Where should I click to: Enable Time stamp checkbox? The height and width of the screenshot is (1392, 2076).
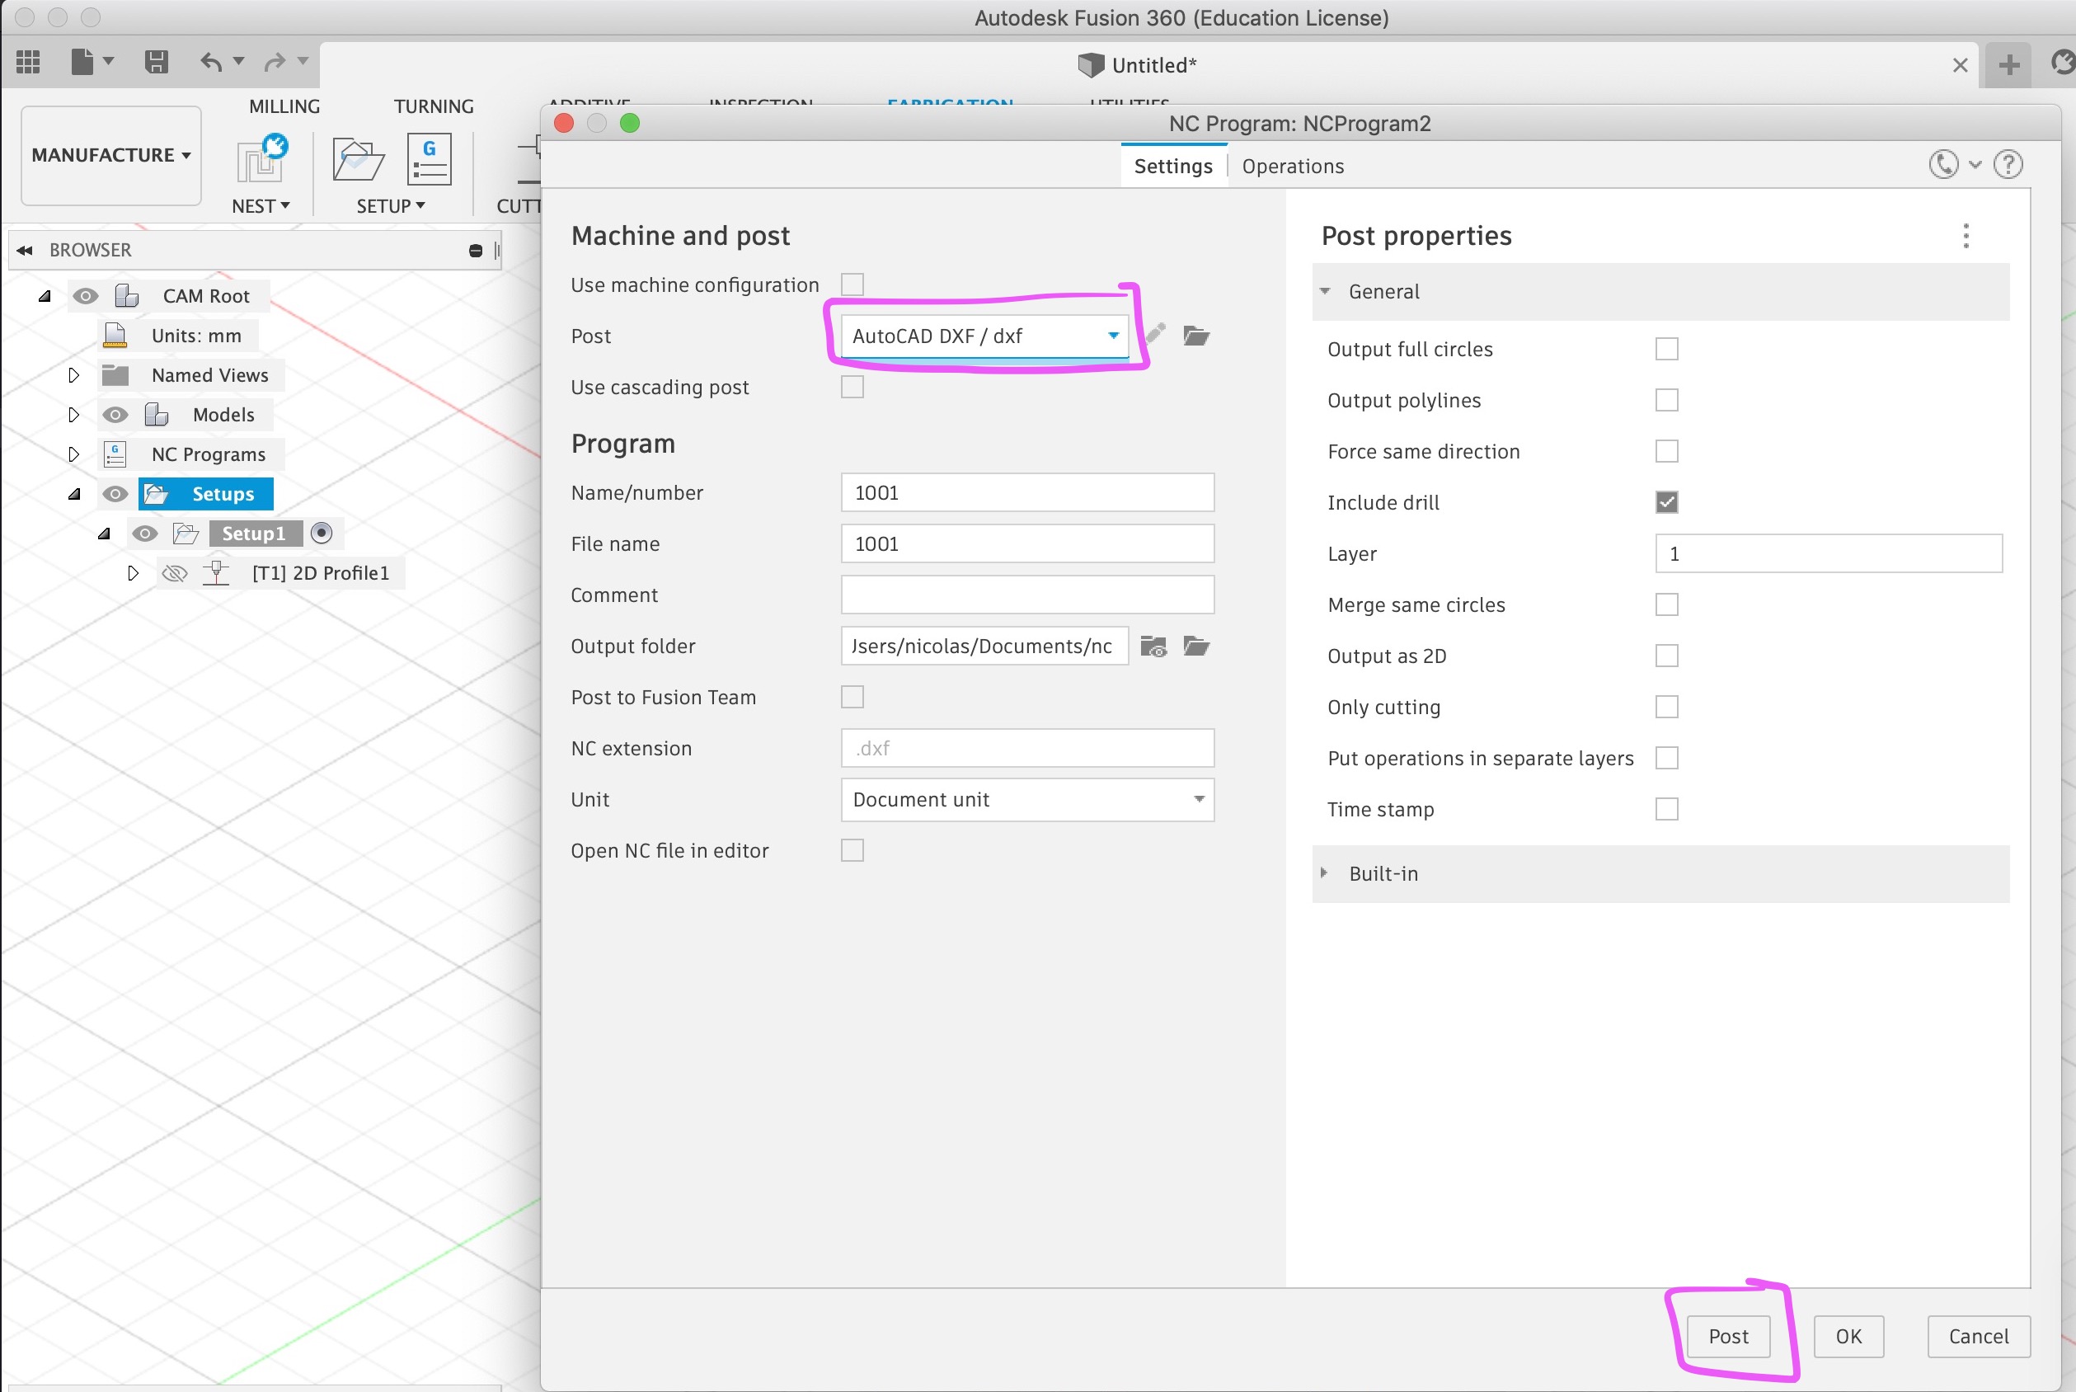click(1667, 809)
